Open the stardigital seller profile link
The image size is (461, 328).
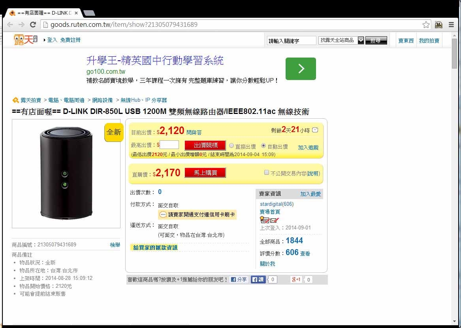pyautogui.click(x=277, y=204)
